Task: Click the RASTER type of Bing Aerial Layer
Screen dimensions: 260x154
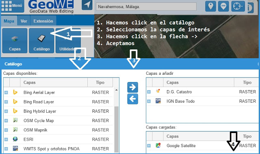Action: 100,93
